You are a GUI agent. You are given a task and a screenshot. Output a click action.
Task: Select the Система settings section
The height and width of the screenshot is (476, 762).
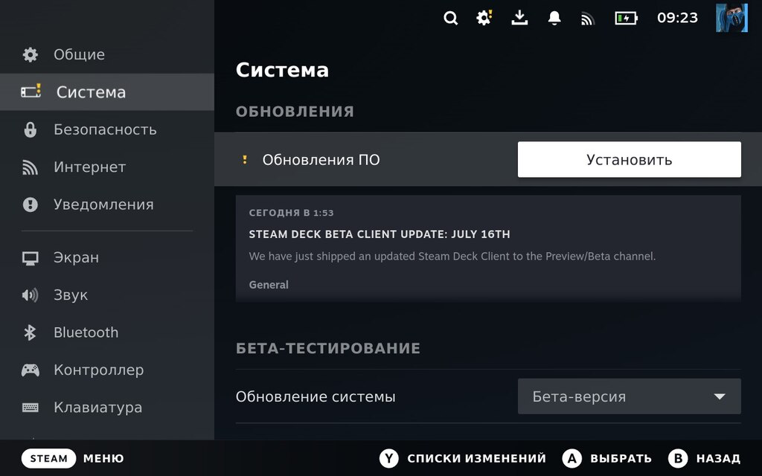(x=107, y=91)
